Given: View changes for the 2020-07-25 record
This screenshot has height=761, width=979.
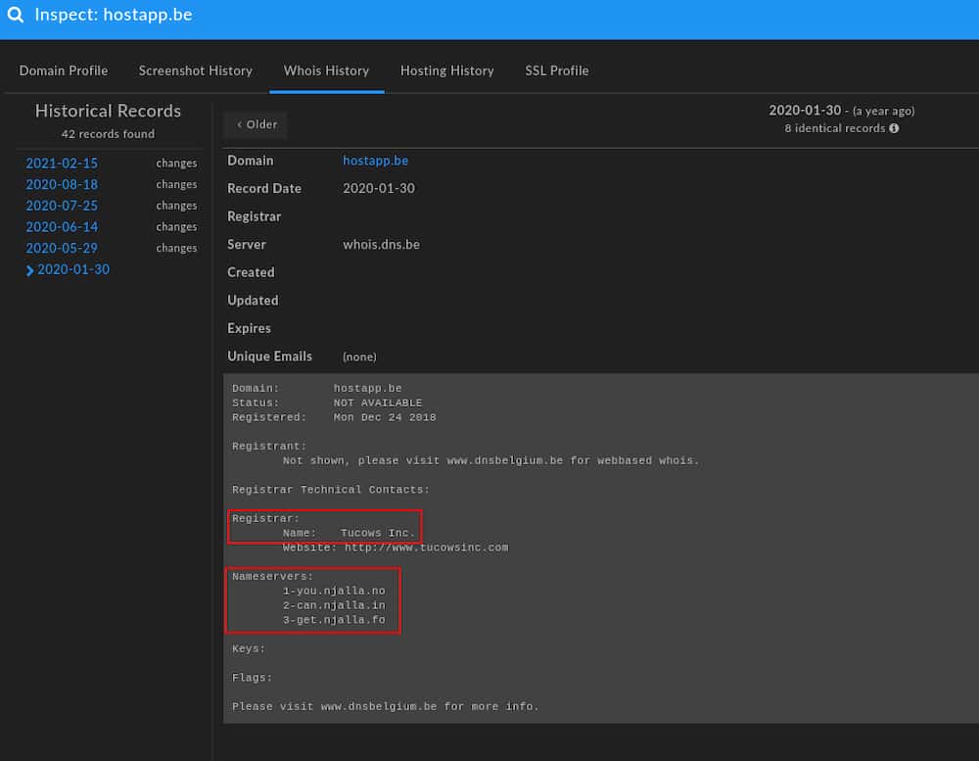Looking at the screenshot, I should pyautogui.click(x=176, y=206).
